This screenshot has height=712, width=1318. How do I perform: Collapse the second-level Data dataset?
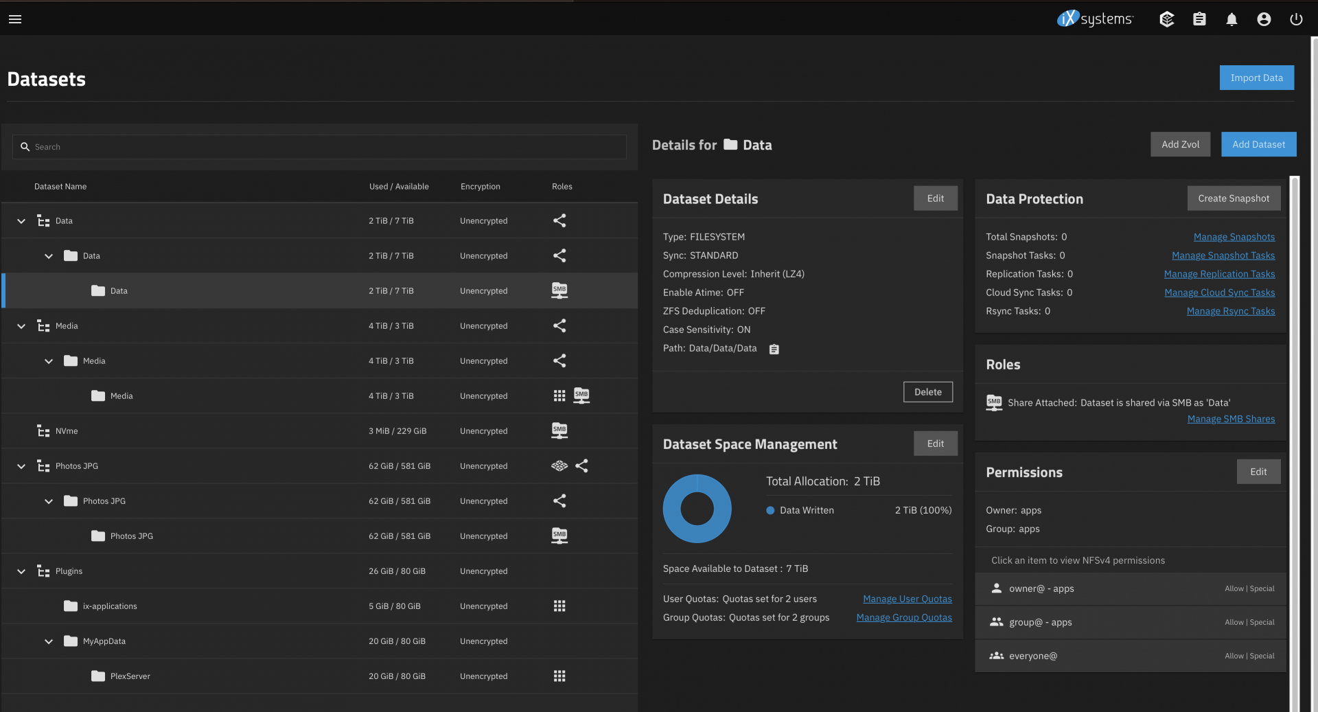click(x=49, y=256)
